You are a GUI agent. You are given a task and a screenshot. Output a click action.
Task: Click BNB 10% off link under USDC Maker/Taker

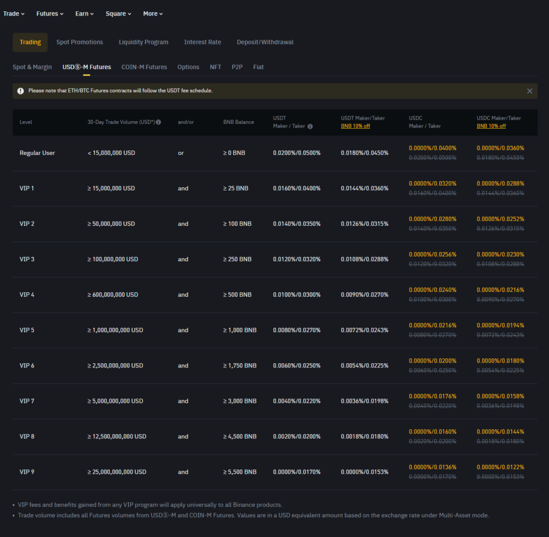[x=491, y=126]
